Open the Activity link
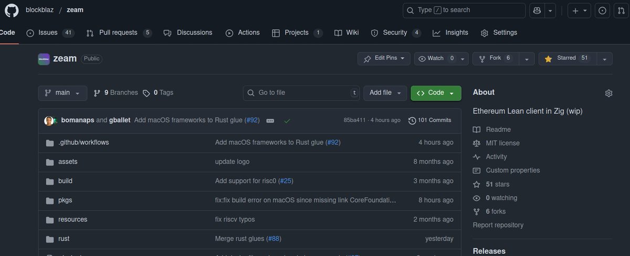The image size is (630, 256). click(x=490, y=157)
